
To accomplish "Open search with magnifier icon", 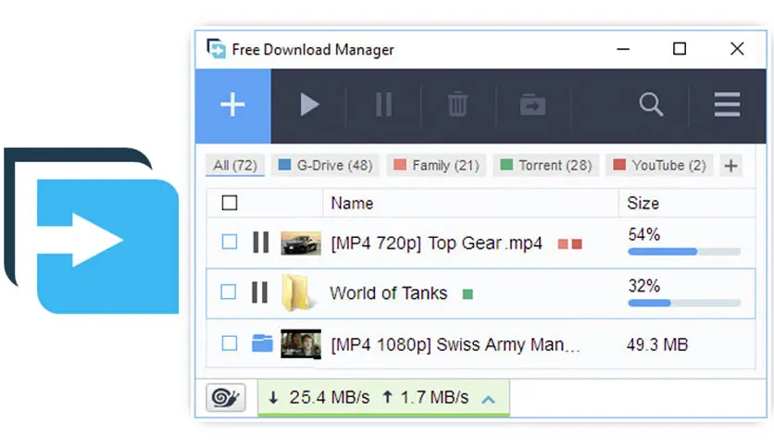I will click(651, 105).
